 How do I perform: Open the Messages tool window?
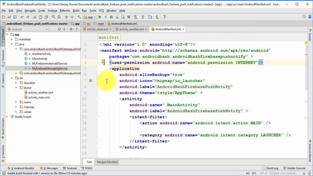click(x=49, y=168)
